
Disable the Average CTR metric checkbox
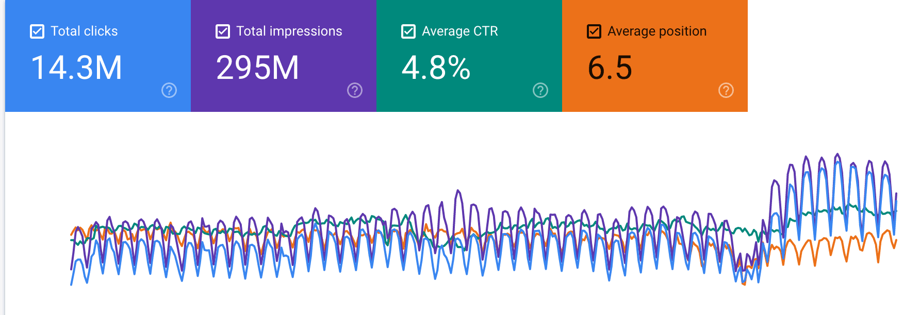coord(408,31)
